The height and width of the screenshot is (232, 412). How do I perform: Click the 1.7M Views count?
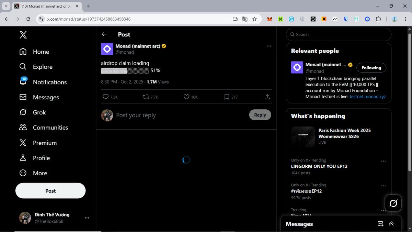(158, 82)
